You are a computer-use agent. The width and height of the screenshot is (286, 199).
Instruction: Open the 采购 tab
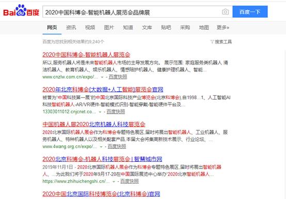click(x=185, y=27)
